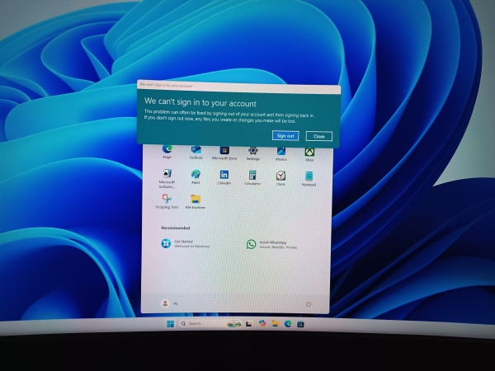Open Edge from the Start menu pinned apps
The height and width of the screenshot is (371, 495).
pos(167,152)
